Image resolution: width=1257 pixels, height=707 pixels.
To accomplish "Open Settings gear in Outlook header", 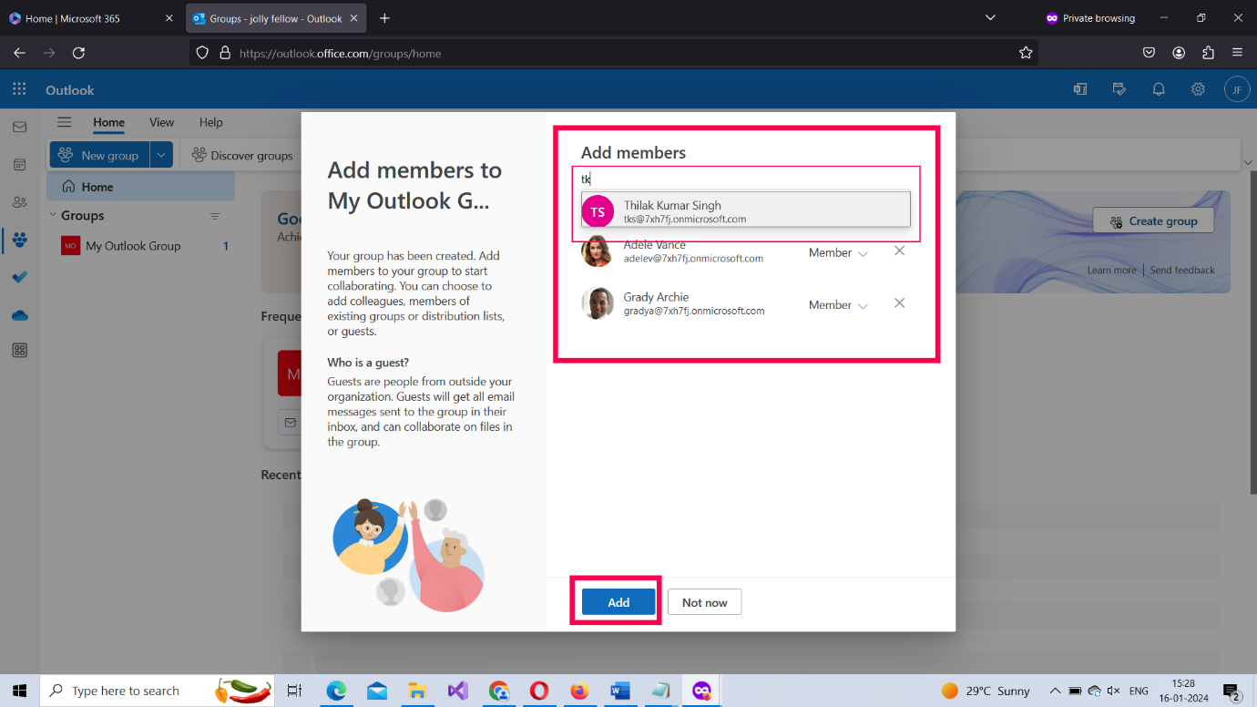I will tap(1198, 89).
